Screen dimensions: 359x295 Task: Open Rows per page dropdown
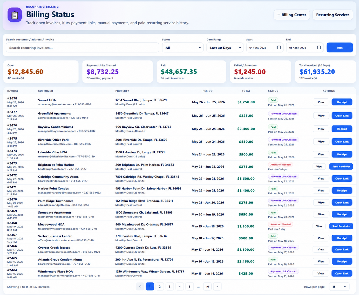339,287
